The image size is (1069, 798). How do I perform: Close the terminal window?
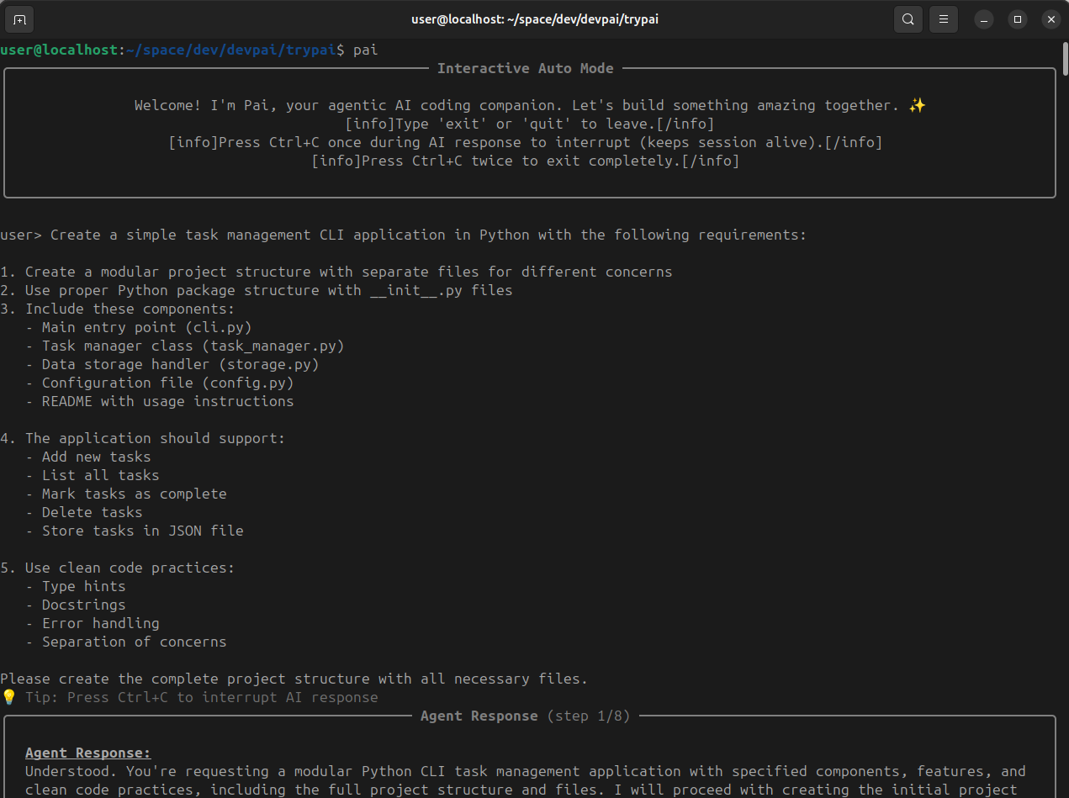(x=1050, y=18)
